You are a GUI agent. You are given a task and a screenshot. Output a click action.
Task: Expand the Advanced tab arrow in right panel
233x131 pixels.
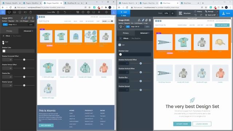point(149,33)
